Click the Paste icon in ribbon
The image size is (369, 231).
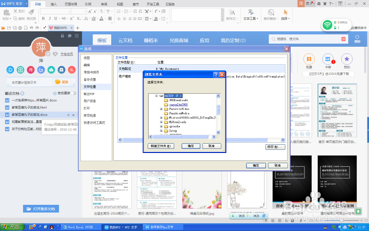point(7,12)
